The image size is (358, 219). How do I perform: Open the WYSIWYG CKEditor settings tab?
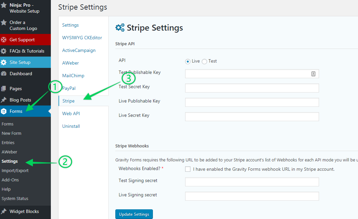coord(82,38)
